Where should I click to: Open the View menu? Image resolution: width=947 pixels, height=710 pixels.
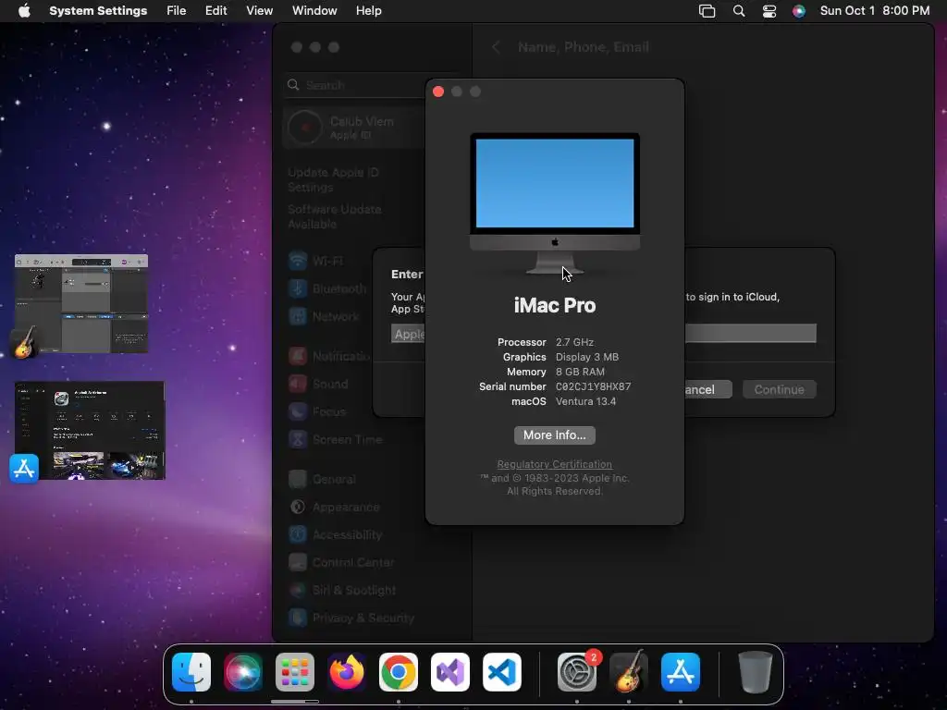coord(259,11)
